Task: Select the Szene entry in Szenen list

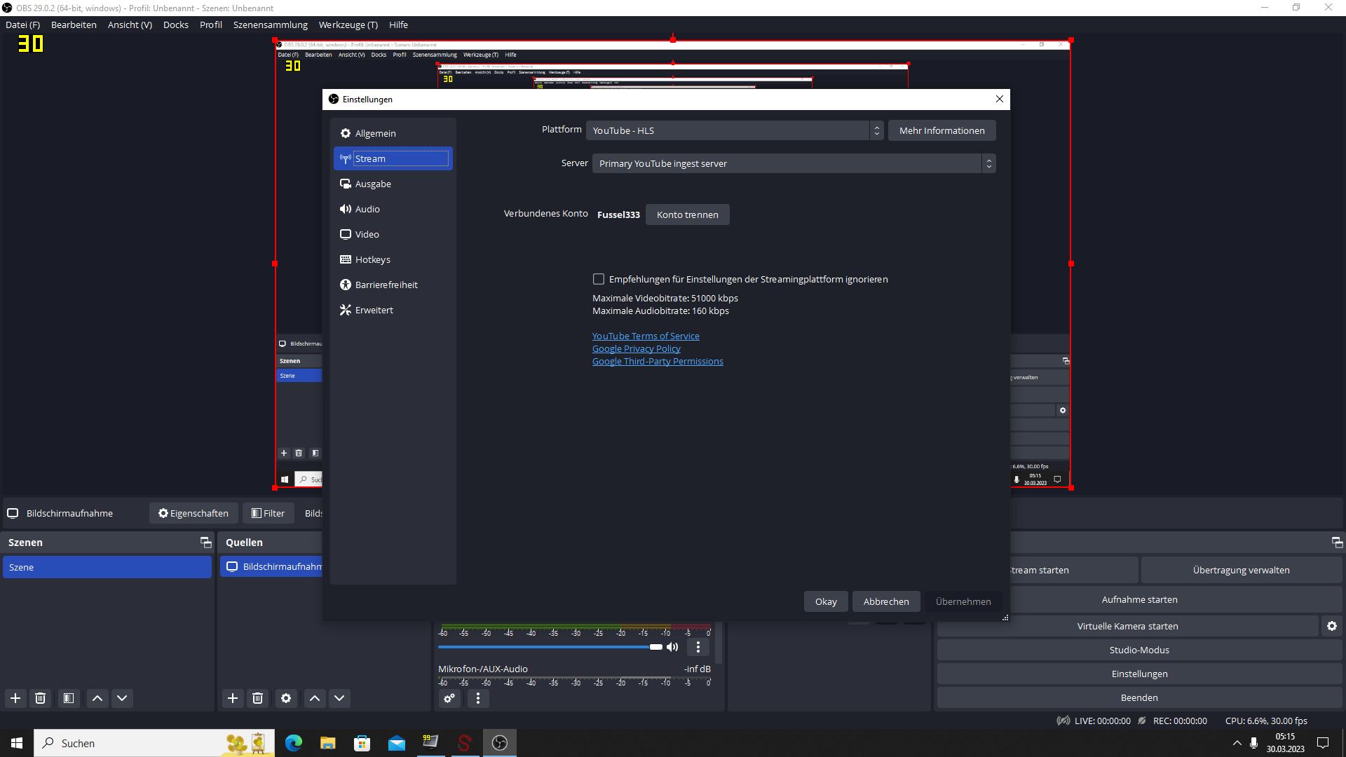Action: (107, 567)
